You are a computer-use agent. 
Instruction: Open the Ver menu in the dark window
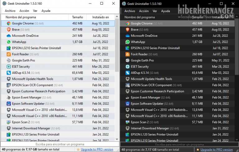tap(155, 11)
